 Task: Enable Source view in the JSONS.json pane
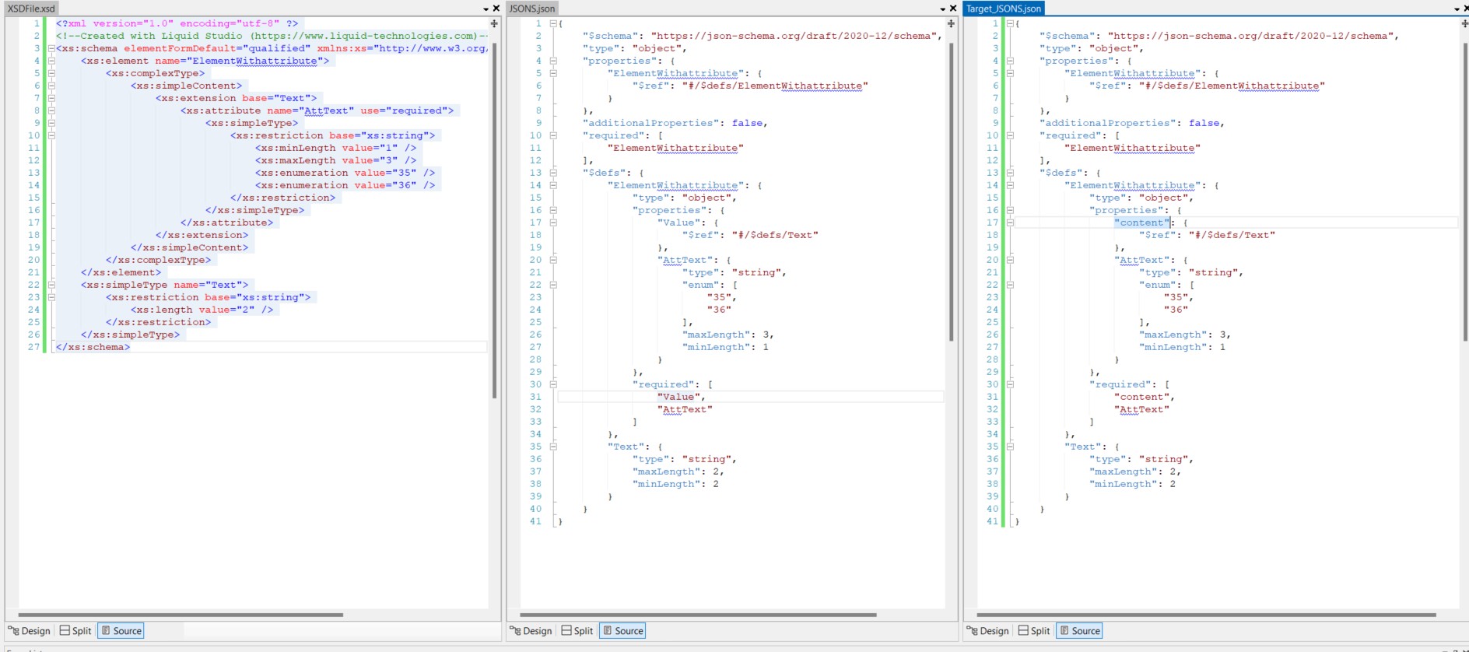[622, 631]
